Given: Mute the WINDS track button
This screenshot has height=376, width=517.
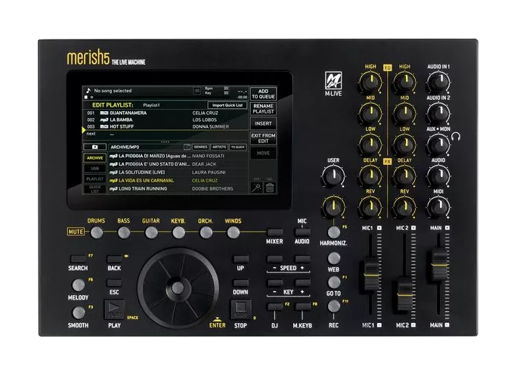Looking at the screenshot, I should (234, 233).
